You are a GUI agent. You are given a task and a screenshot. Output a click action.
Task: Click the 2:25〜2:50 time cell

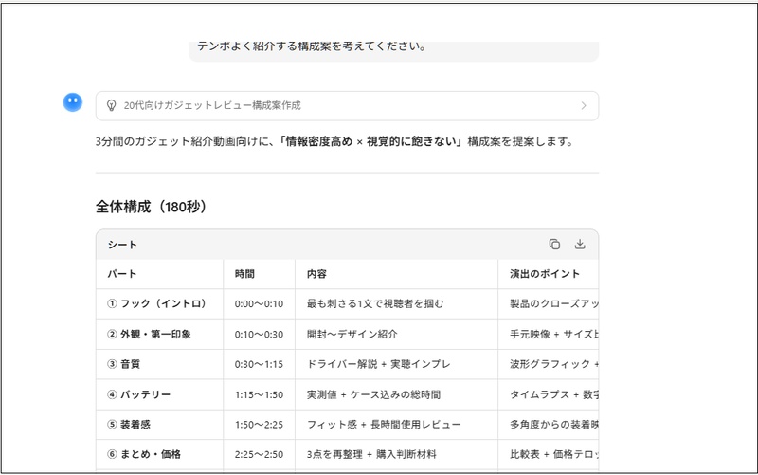pos(259,454)
